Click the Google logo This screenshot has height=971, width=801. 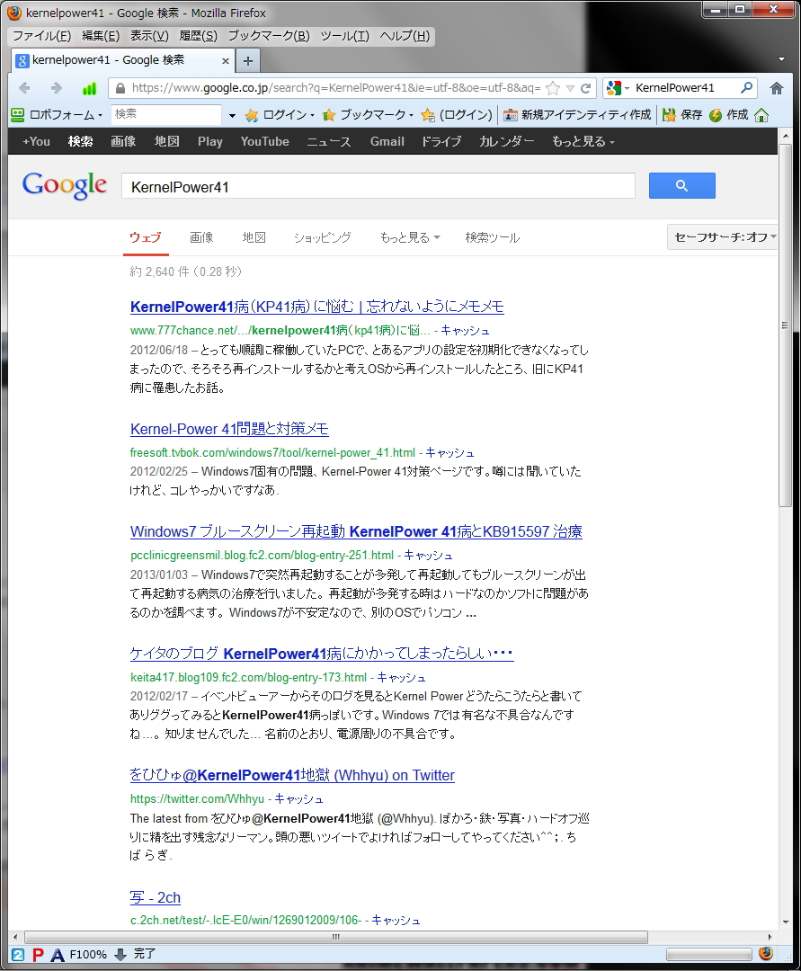(x=65, y=186)
